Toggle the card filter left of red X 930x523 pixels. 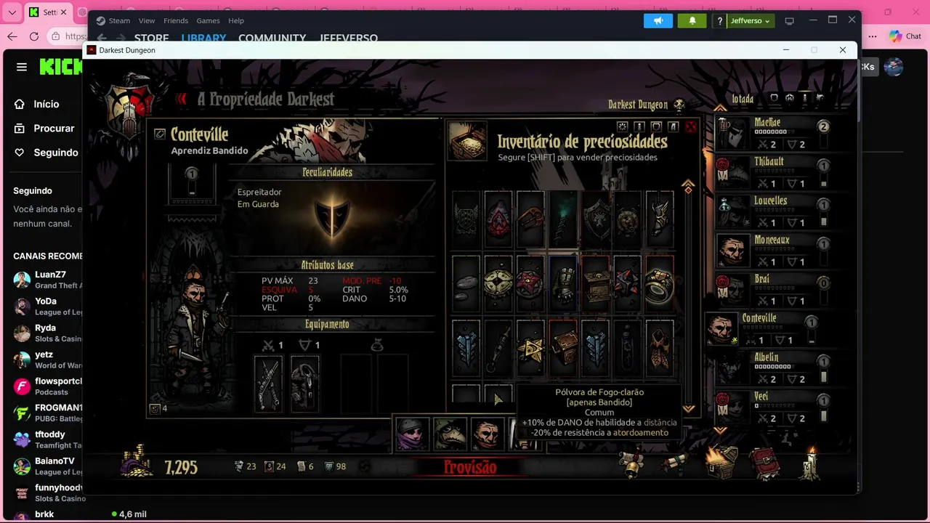click(674, 127)
